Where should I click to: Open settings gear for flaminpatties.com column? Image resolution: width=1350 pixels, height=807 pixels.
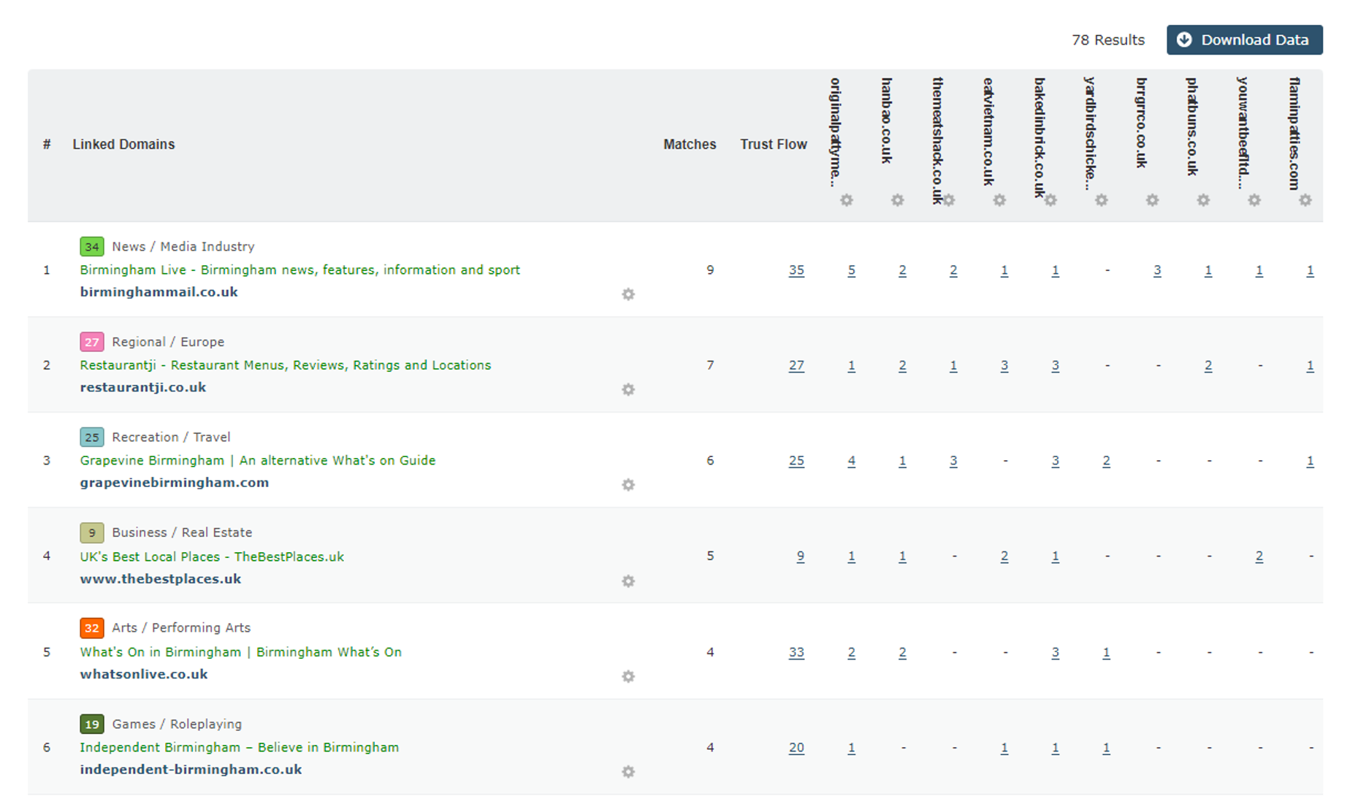tap(1305, 199)
